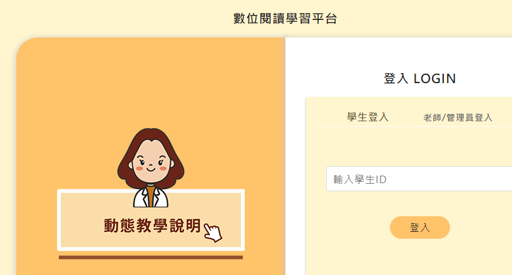Click the teacher cartoon avatar face

151,161
